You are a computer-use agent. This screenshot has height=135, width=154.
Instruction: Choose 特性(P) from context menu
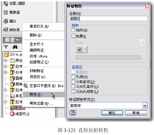[44, 94]
